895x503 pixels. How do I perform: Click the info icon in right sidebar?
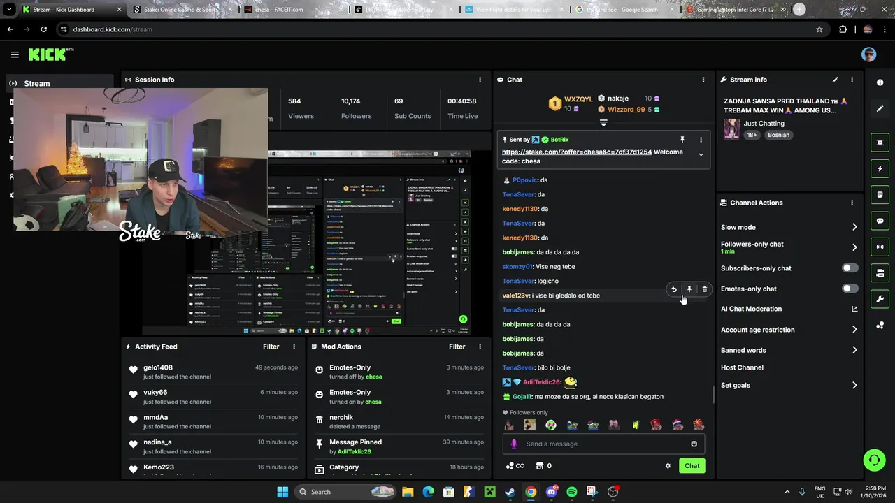(x=880, y=82)
